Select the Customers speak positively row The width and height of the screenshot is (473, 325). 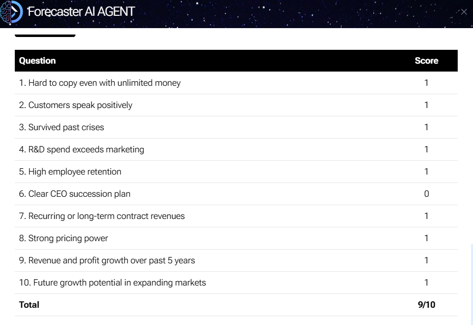pyautogui.click(x=236, y=105)
